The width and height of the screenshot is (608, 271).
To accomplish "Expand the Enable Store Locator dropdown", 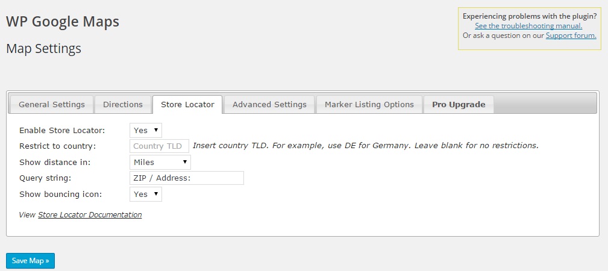I will coord(146,130).
